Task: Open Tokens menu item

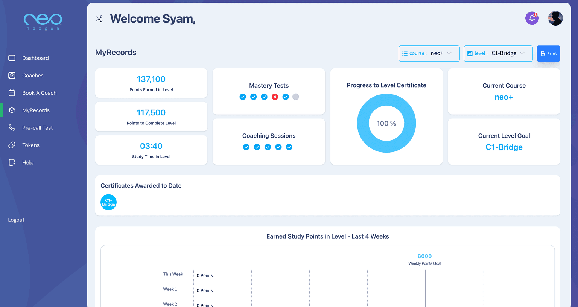Action: (x=30, y=145)
